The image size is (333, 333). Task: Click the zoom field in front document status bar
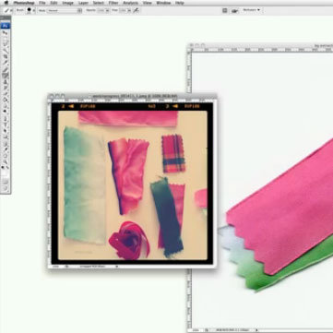pos(56,267)
